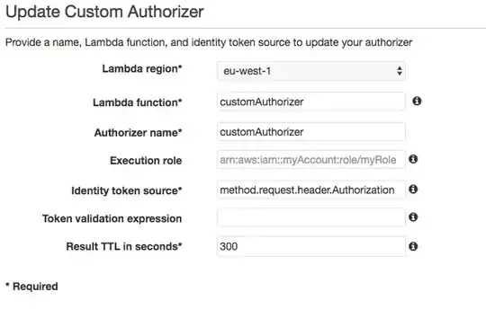486x327 pixels.
Task: Select the Identity token source input box
Action: (x=311, y=190)
